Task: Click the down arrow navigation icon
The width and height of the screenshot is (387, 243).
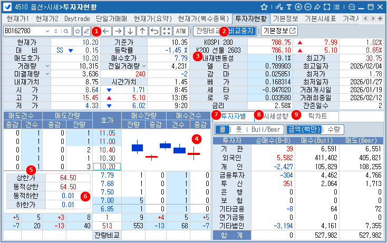Action: [130, 31]
